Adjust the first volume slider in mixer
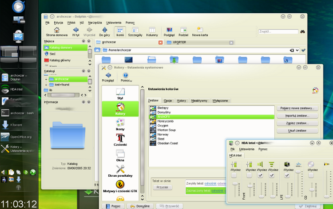333x209 pixels. tap(235, 184)
